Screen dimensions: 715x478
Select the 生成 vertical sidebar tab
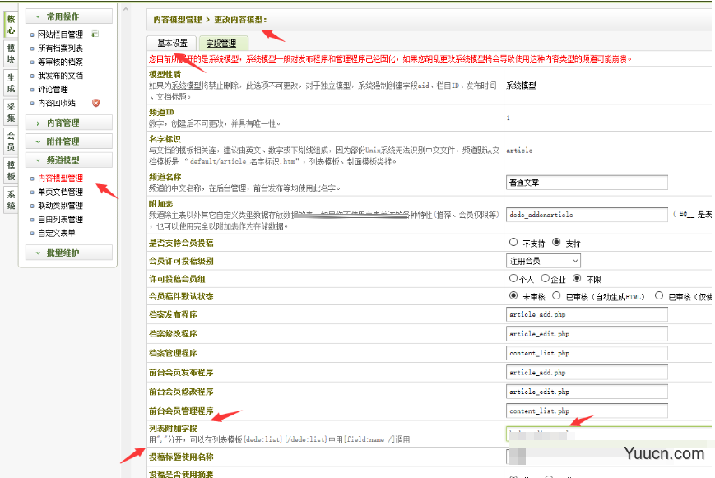[11, 82]
